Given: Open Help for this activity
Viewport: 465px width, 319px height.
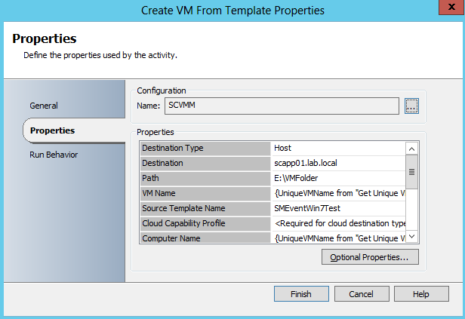Looking at the screenshot, I should coord(420,294).
